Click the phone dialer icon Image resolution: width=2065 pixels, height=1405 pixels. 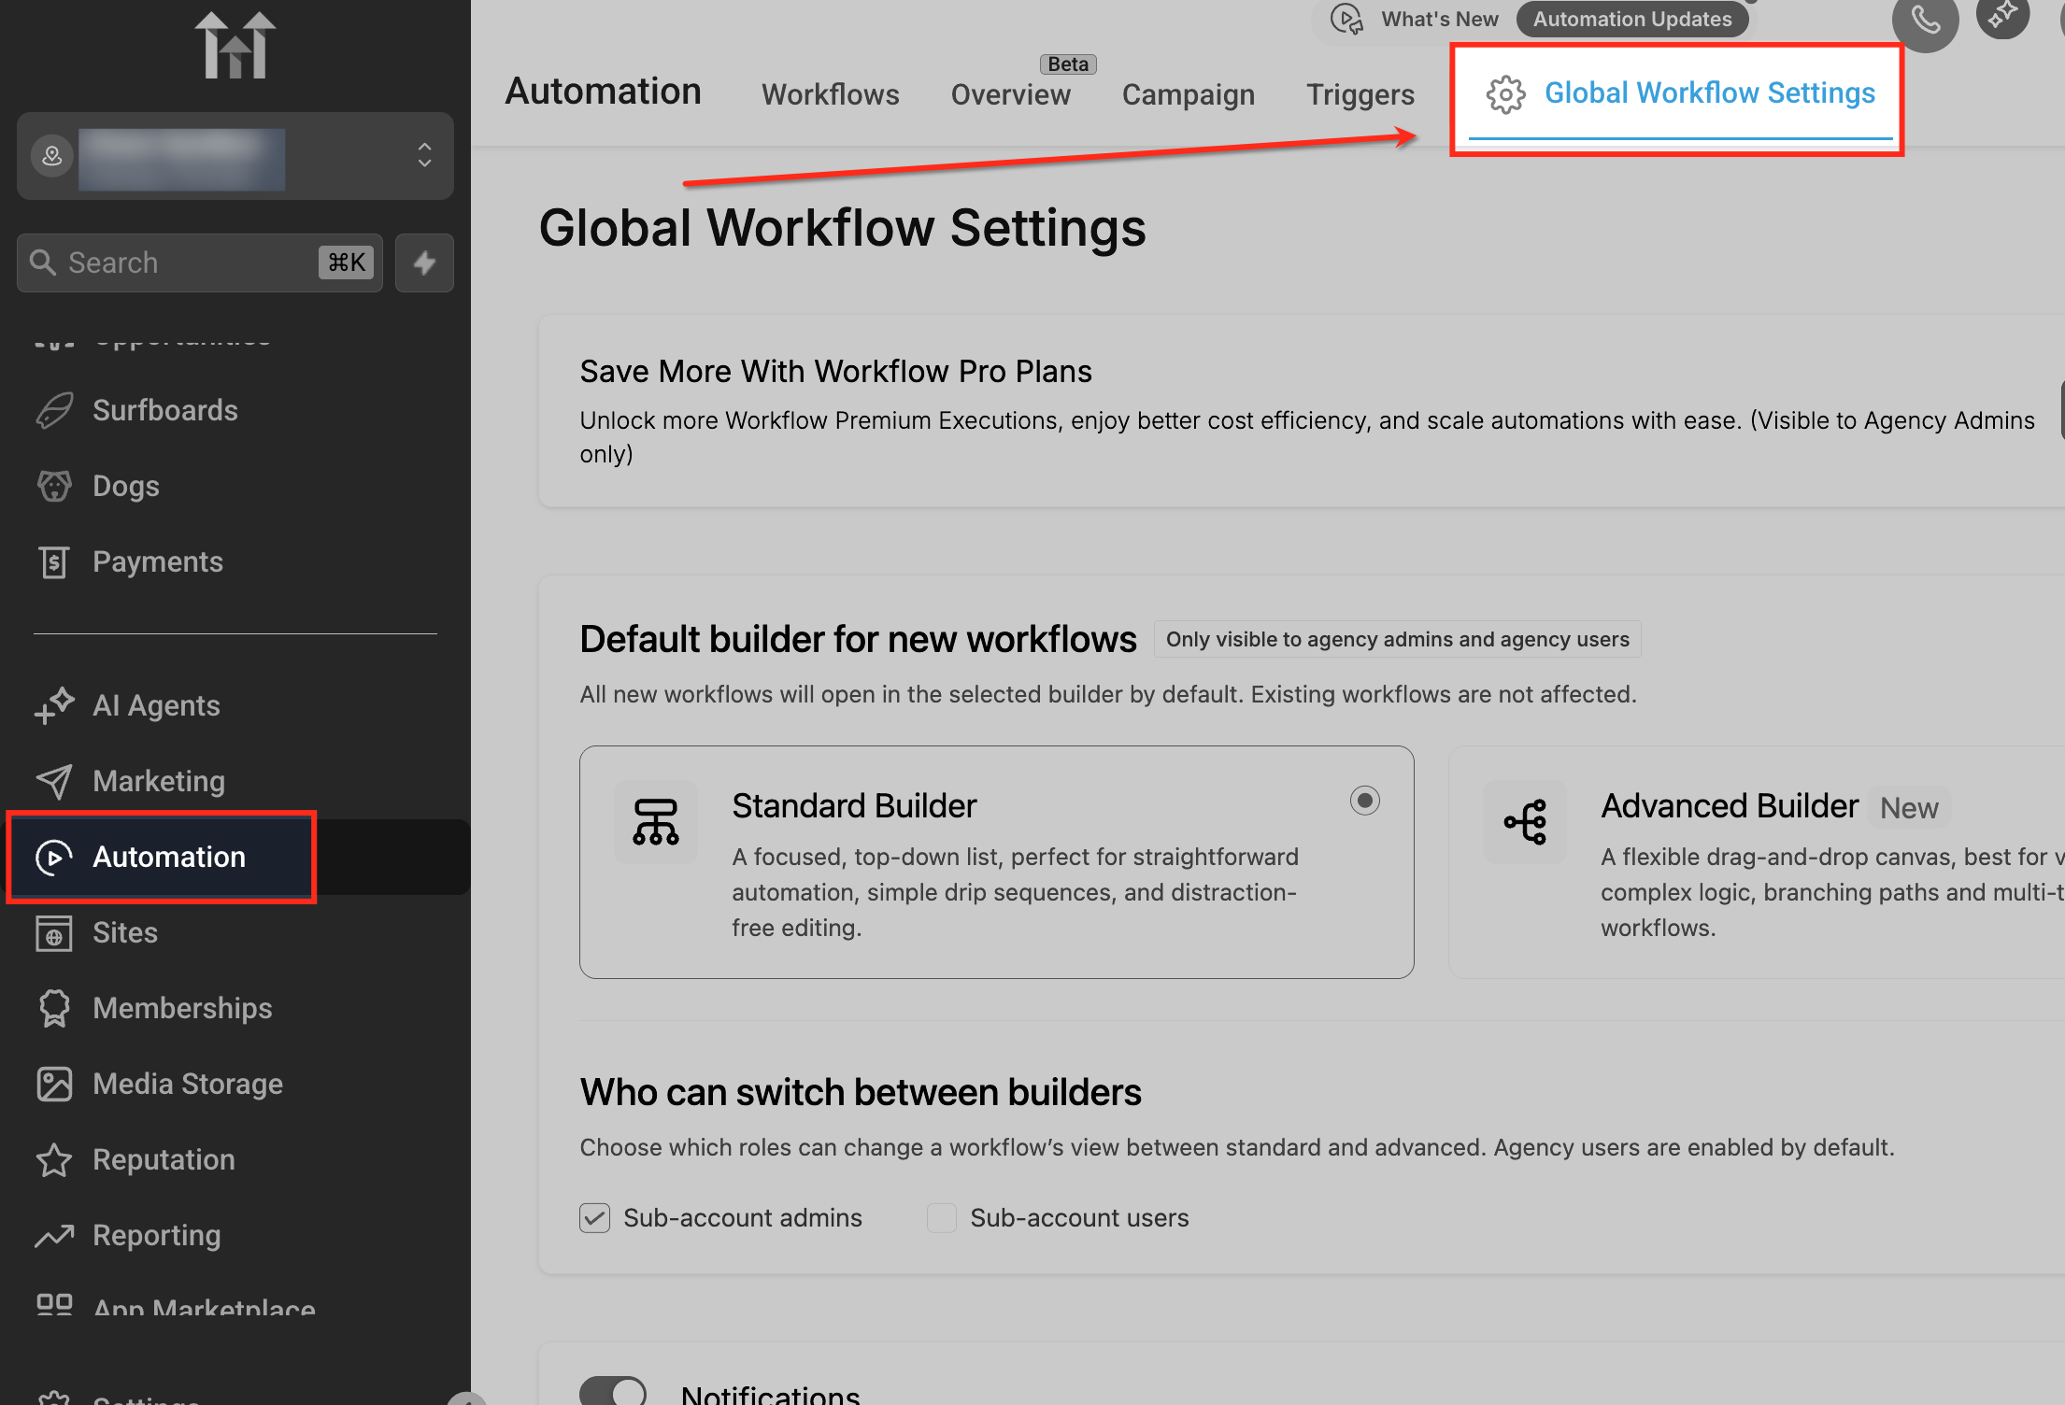pyautogui.click(x=1924, y=20)
